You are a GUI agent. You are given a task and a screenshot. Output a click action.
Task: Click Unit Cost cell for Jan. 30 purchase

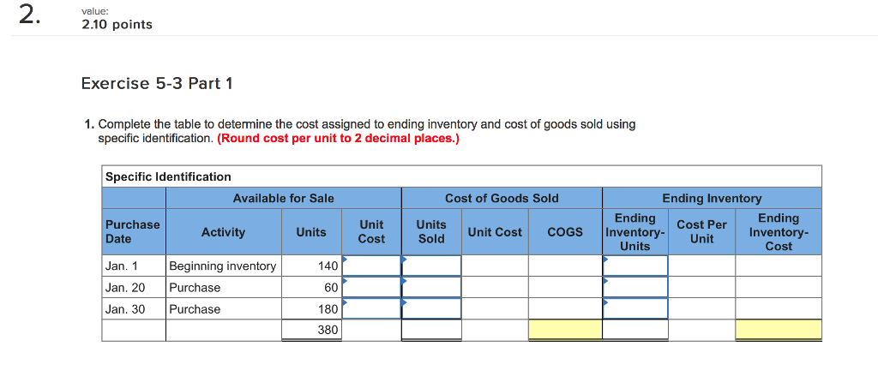371,309
